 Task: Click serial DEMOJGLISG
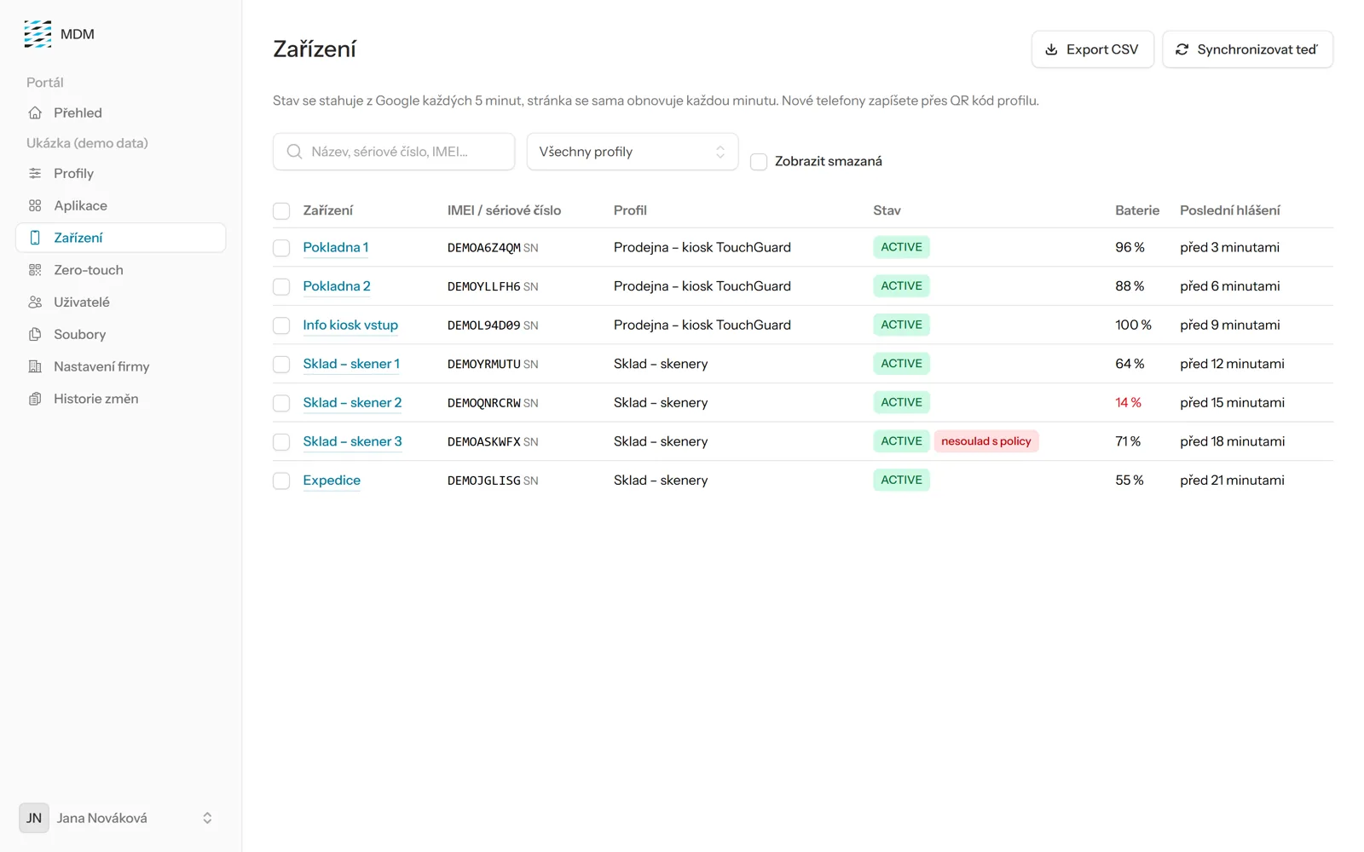483,481
